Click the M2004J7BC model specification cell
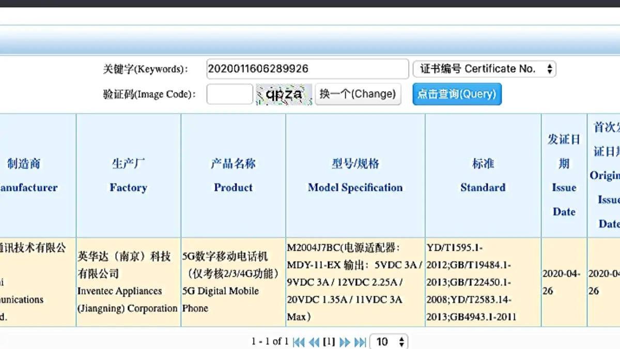Image resolution: width=620 pixels, height=349 pixels. (x=354, y=282)
